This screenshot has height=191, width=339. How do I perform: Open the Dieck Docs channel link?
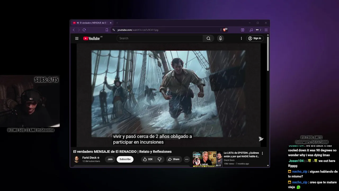229,160
